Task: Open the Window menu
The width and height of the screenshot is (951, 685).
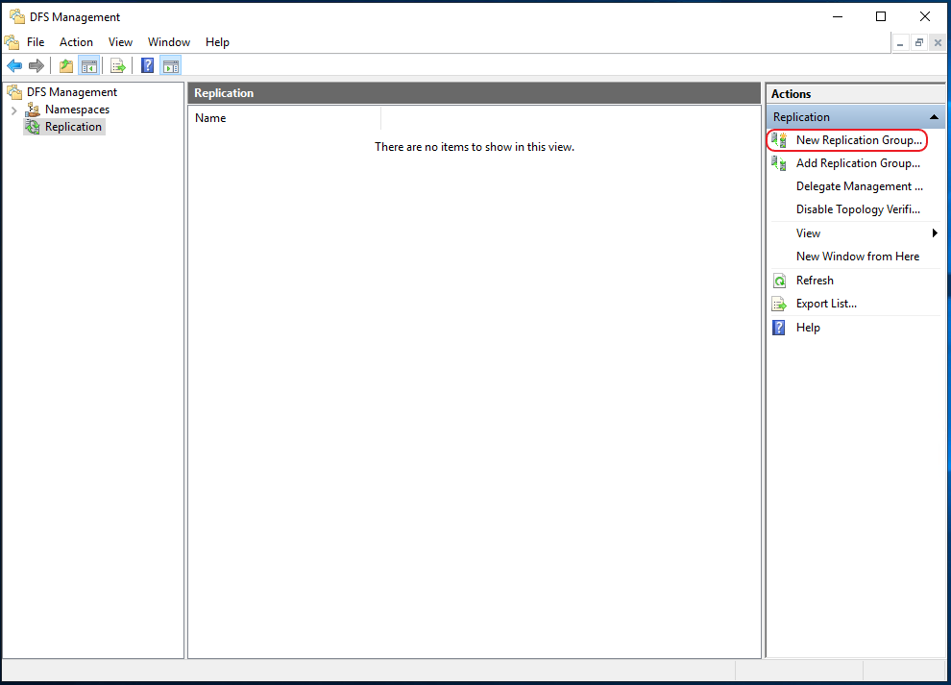Action: [x=169, y=42]
